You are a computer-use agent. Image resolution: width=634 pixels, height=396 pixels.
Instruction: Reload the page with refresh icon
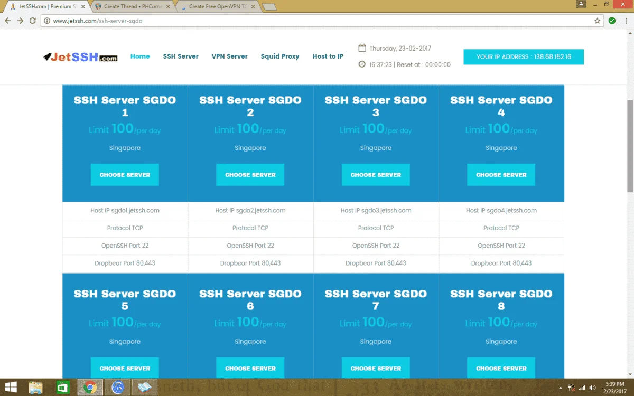click(x=33, y=21)
